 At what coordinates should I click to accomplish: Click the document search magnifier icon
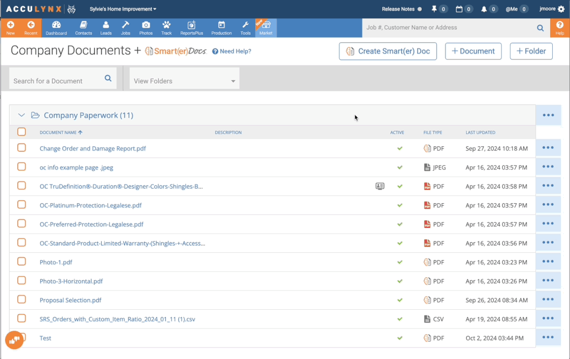(x=108, y=78)
